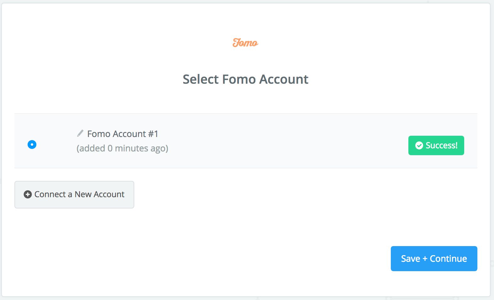Choose the account added 0 minutes ago
This screenshot has height=300, width=494.
point(32,145)
